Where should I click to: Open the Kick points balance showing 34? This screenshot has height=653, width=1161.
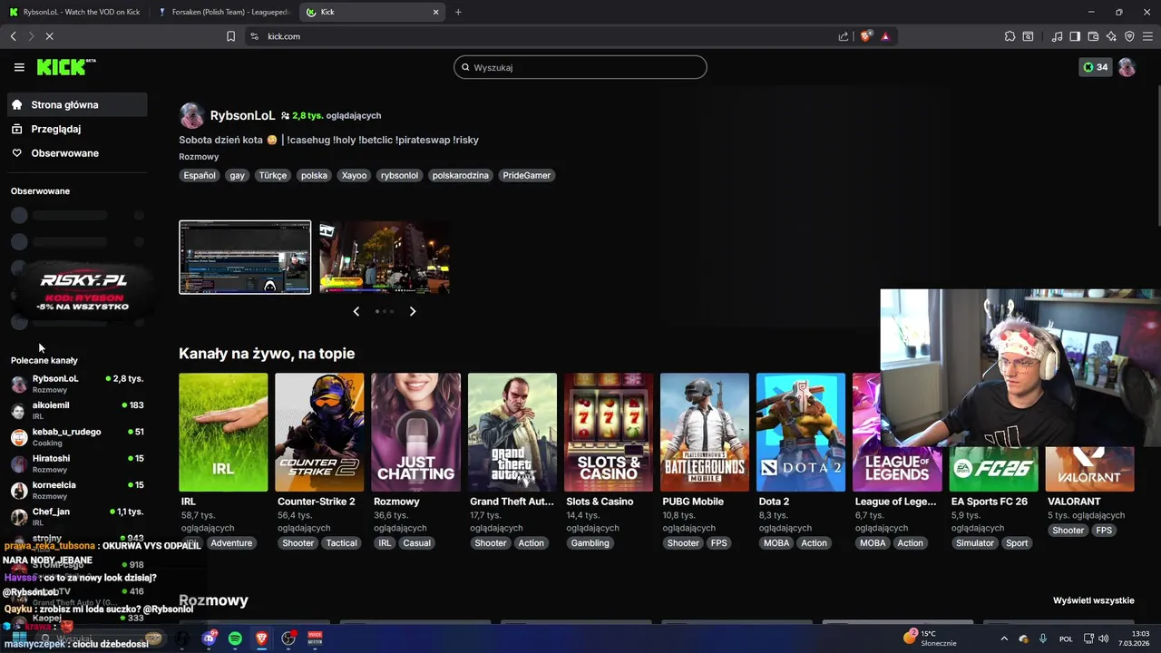(x=1095, y=67)
